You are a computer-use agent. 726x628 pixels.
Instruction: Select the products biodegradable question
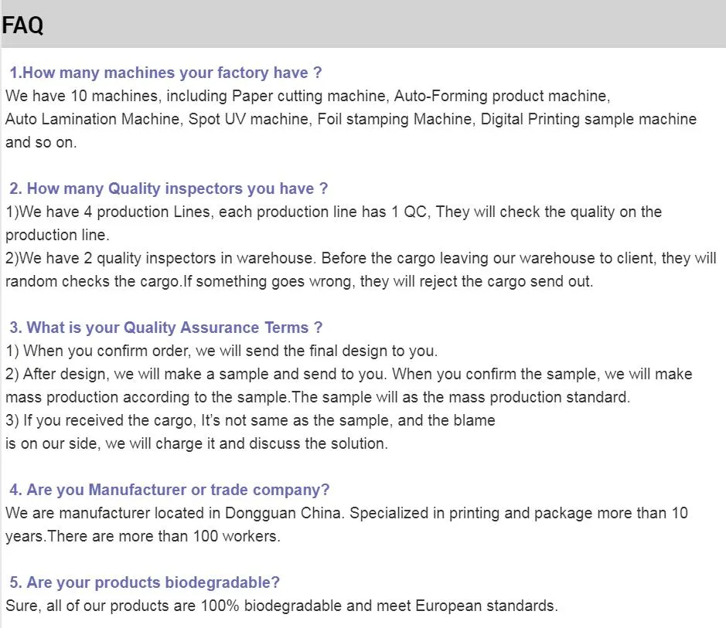pyautogui.click(x=145, y=582)
